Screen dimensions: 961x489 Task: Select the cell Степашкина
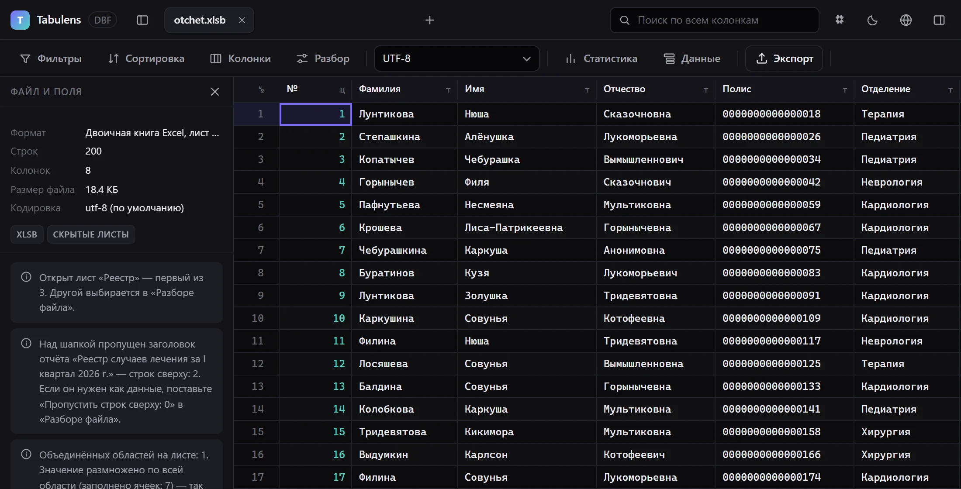[404, 137]
